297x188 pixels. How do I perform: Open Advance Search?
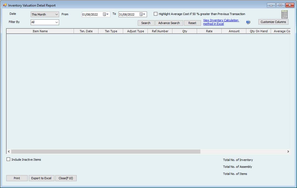pyautogui.click(x=169, y=23)
